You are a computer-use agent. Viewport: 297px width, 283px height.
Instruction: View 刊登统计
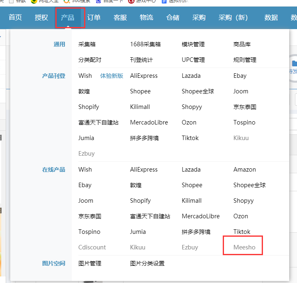coord(142,60)
